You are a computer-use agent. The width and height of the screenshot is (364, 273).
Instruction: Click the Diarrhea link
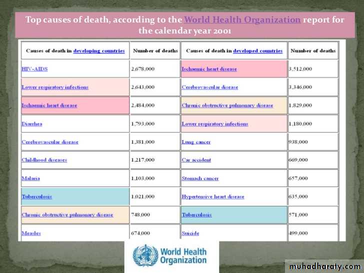[x=31, y=123]
